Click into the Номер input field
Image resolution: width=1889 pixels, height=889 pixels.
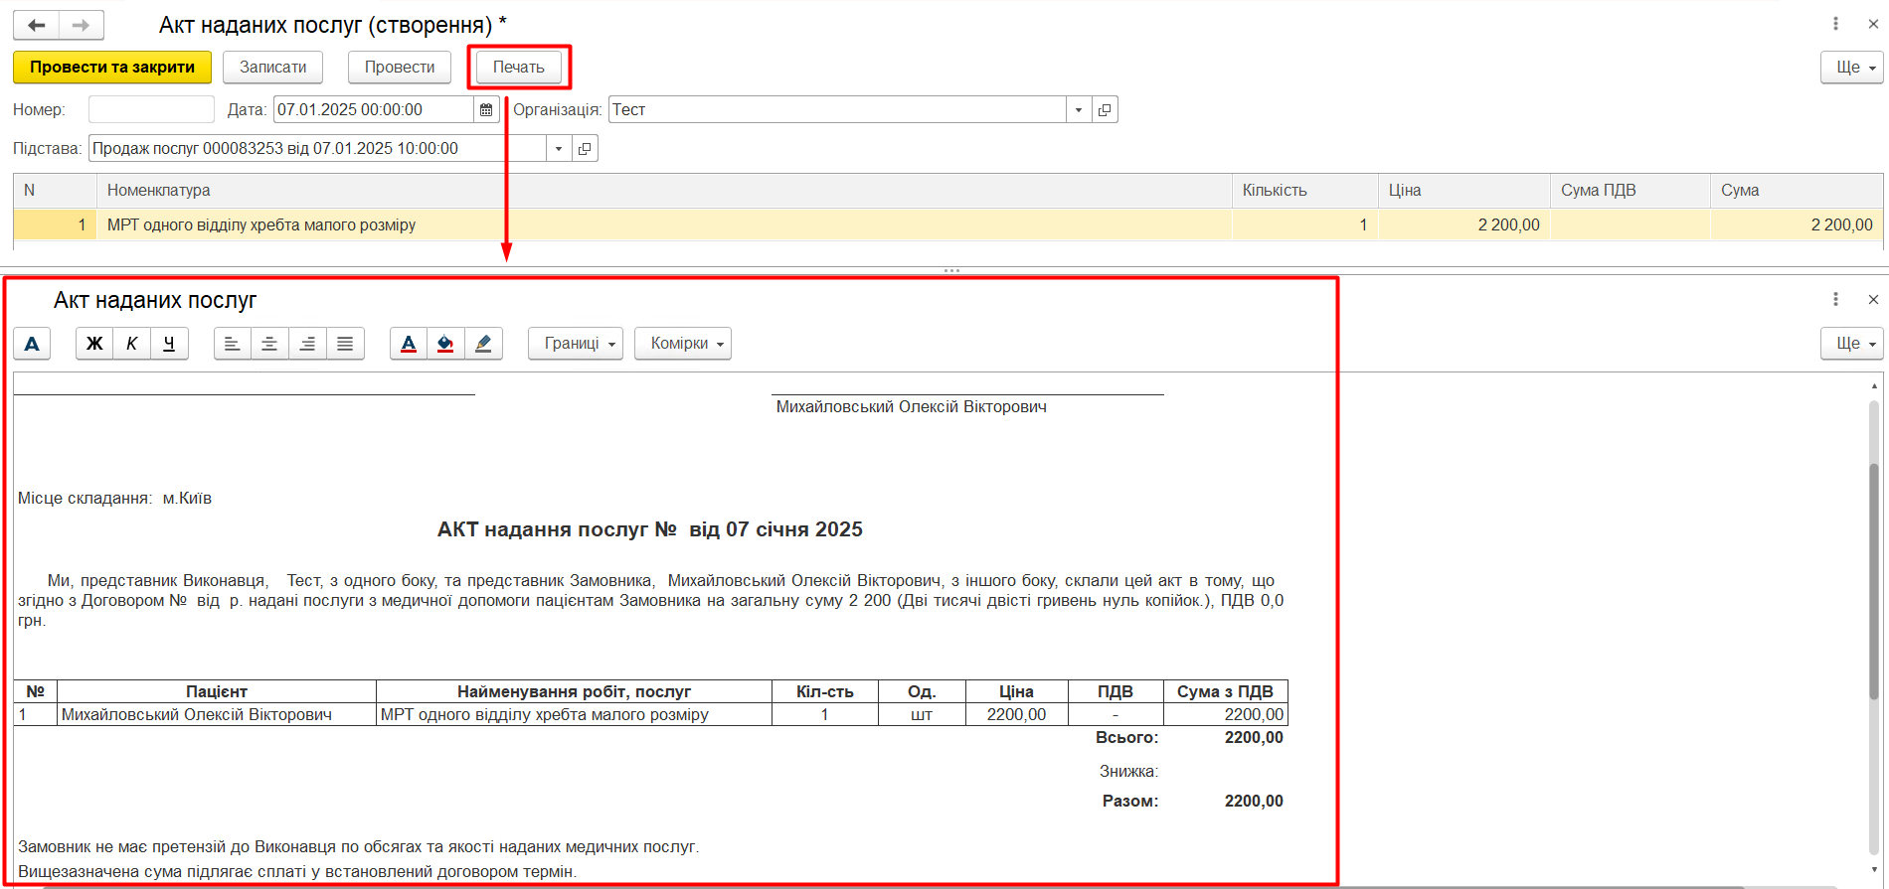[151, 110]
